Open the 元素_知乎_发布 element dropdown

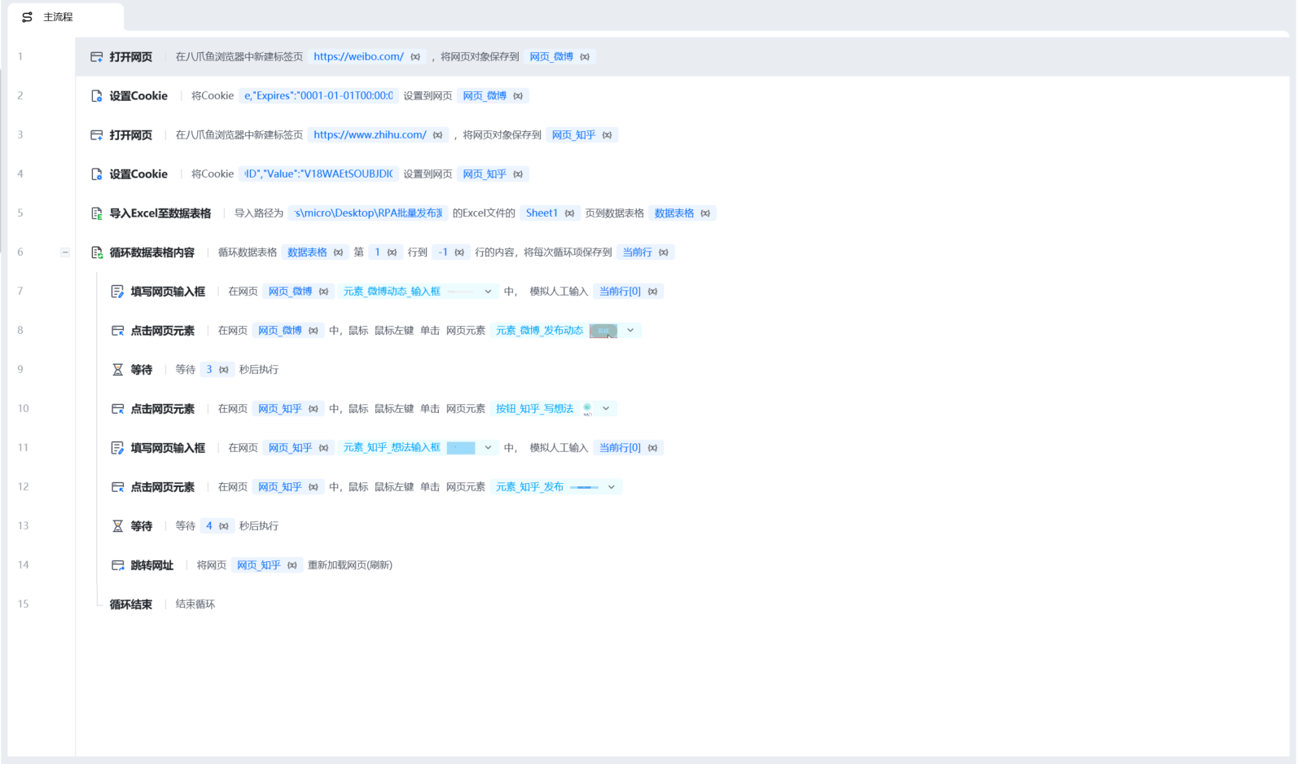click(612, 487)
